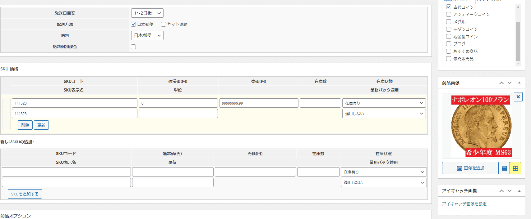Enable 送料個別課金 checkbox
531x219 pixels.
pyautogui.click(x=133, y=47)
